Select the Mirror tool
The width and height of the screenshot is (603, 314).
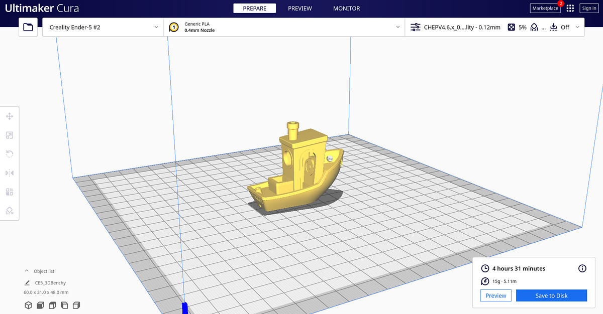10,173
